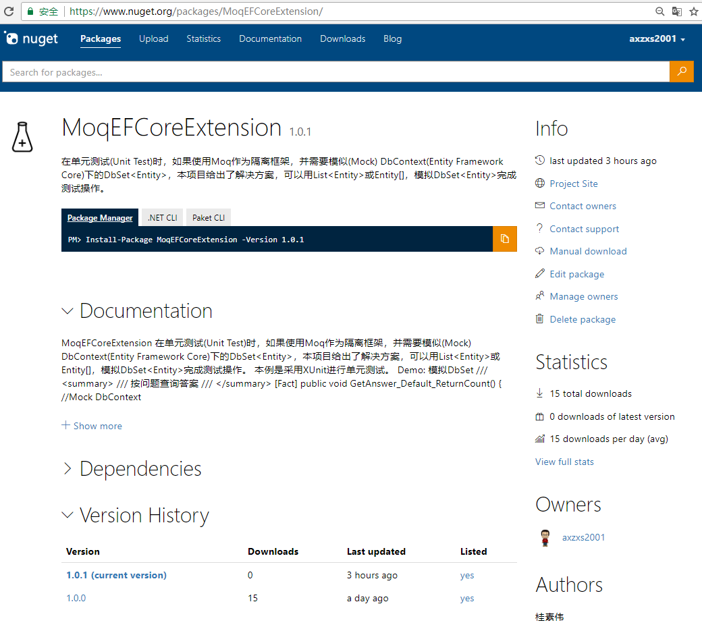Reload the page with the browser refresh icon
Image resolution: width=702 pixels, height=631 pixels.
coord(9,11)
